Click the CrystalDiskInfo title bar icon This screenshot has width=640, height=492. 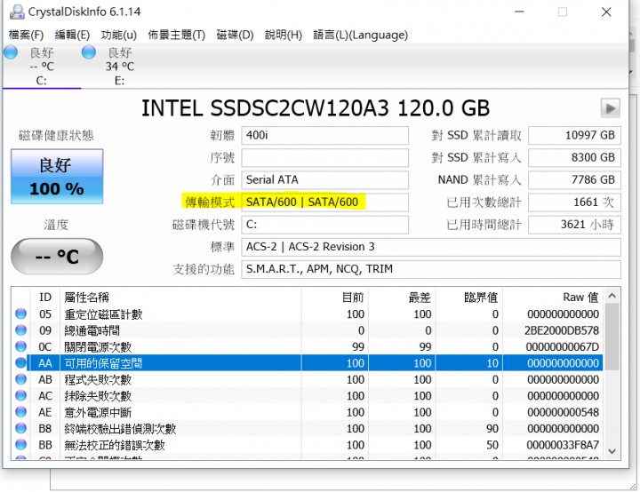click(17, 12)
